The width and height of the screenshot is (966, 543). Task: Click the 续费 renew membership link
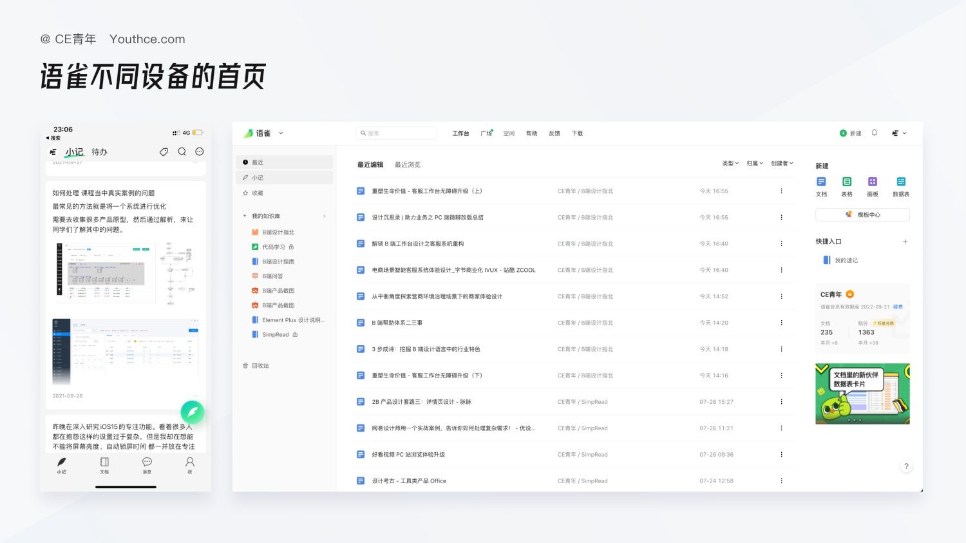pyautogui.click(x=898, y=307)
